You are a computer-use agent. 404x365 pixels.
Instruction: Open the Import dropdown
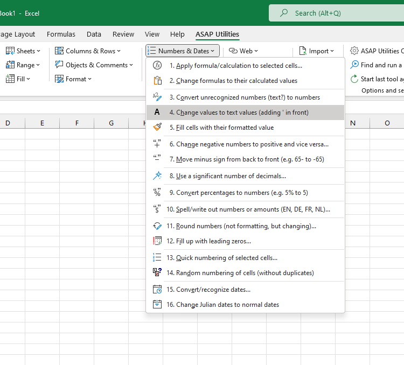pyautogui.click(x=316, y=51)
